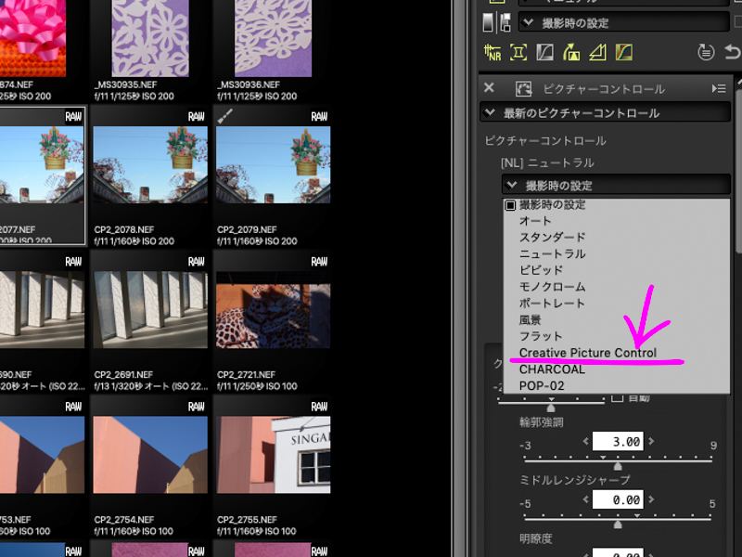
Task: Select ニュートラル in the dropdown list
Action: [x=616, y=253]
